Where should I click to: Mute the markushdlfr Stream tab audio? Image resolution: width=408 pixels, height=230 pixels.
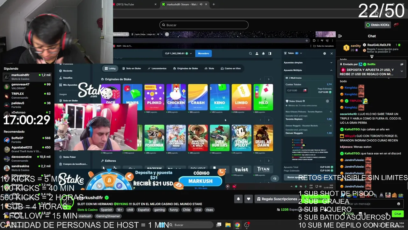[201, 4]
